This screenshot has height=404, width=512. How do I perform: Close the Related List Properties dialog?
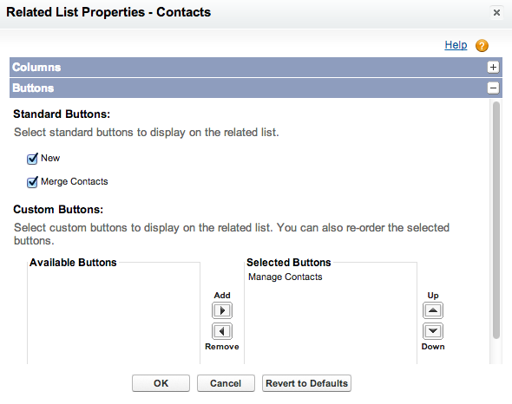point(496,13)
